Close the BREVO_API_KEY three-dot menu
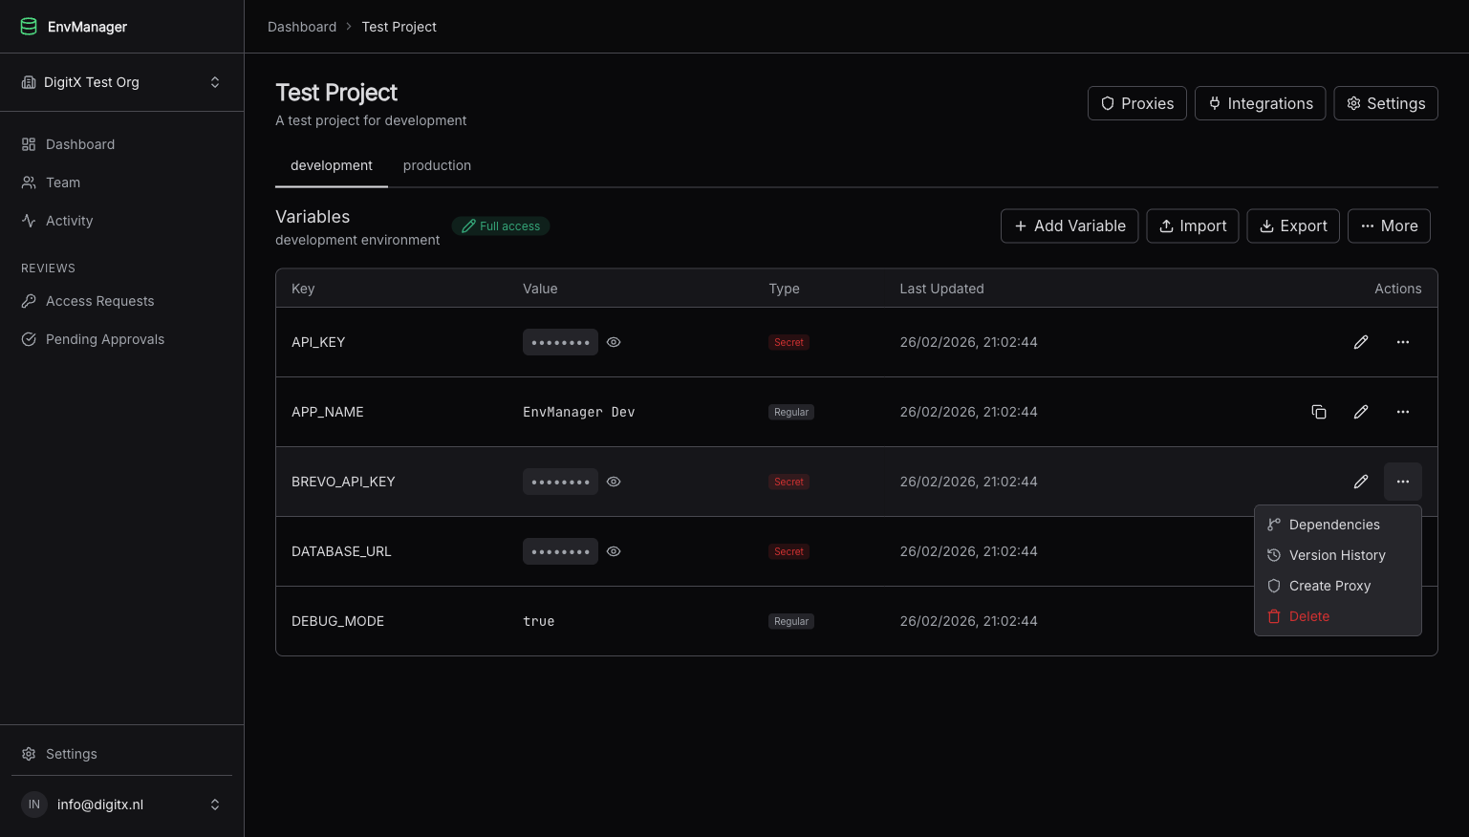1469x837 pixels. pyautogui.click(x=1403, y=482)
